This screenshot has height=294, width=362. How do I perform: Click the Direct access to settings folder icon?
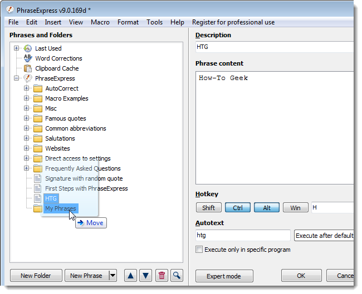[38, 158]
